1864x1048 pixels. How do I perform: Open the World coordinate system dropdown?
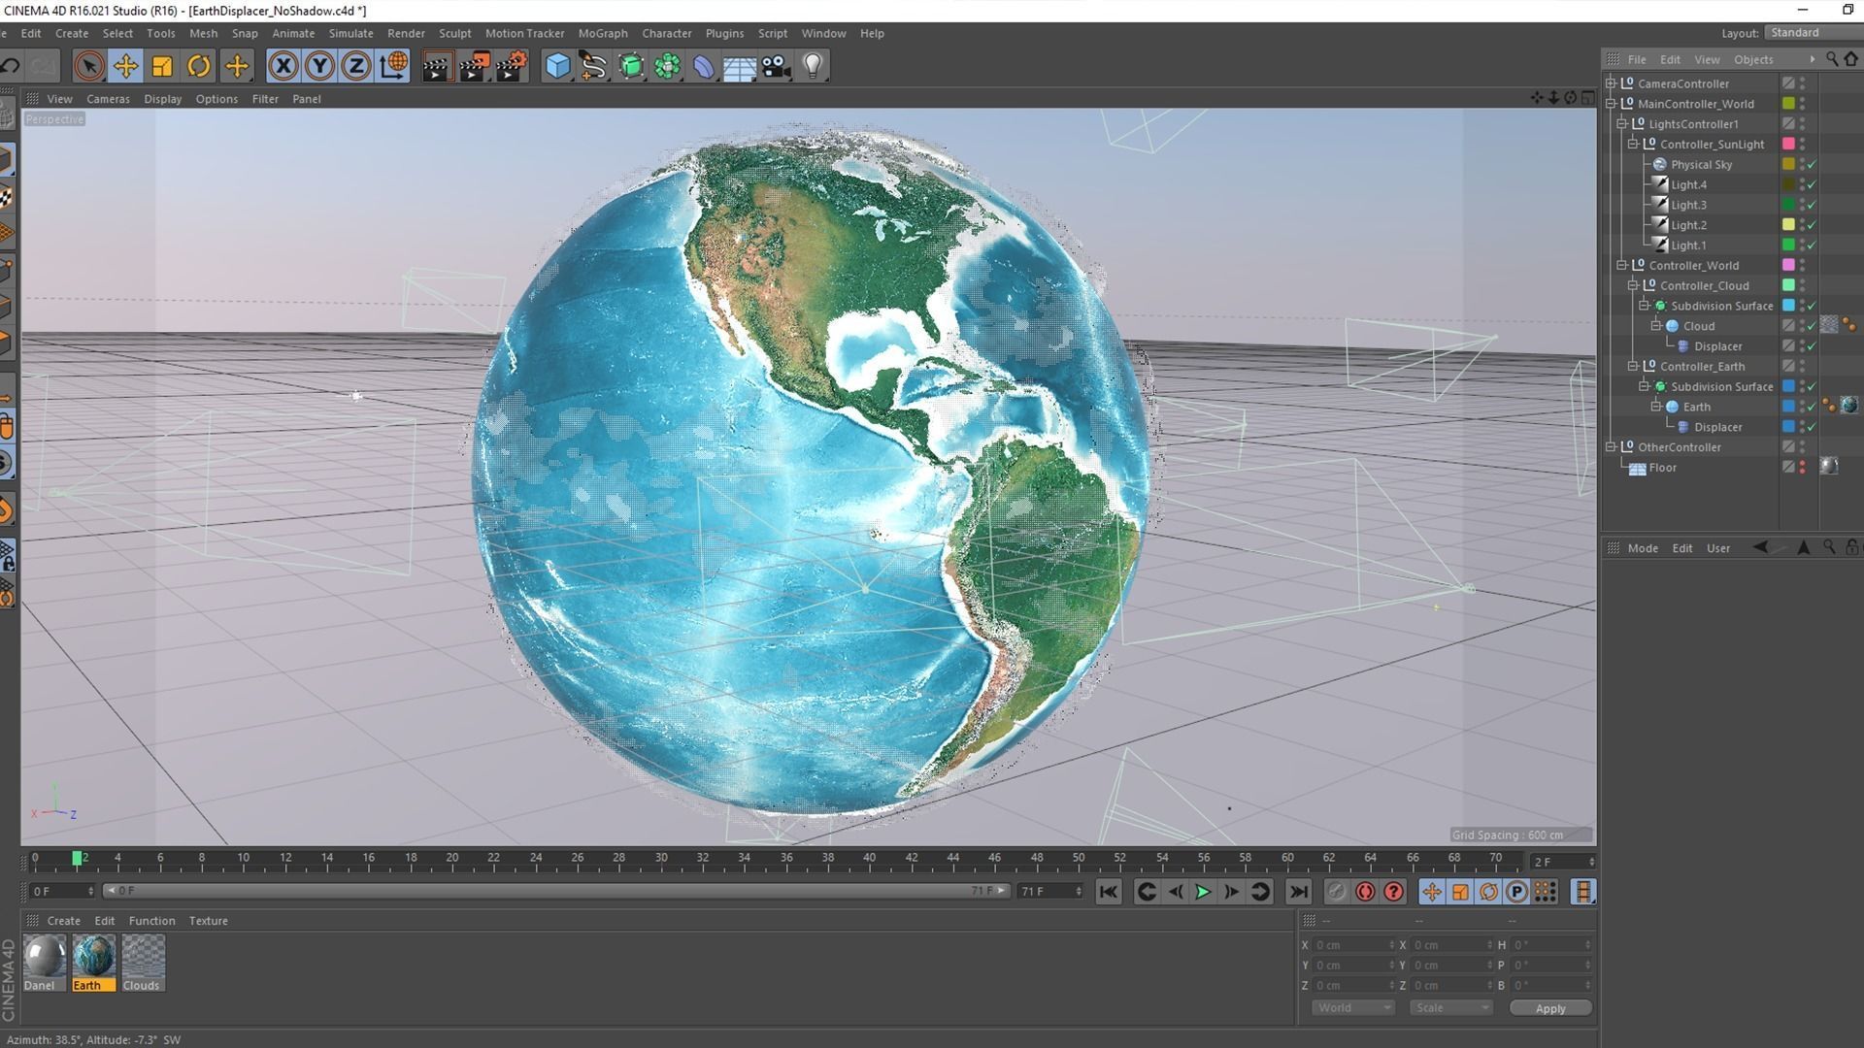[x=1352, y=1008]
